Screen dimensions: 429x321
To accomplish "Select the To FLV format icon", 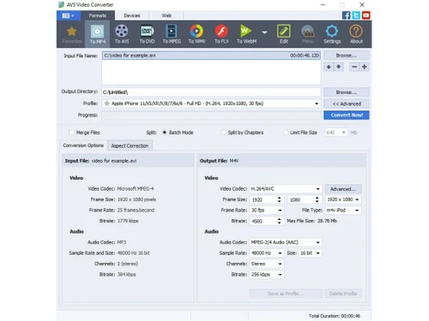I will click(221, 34).
